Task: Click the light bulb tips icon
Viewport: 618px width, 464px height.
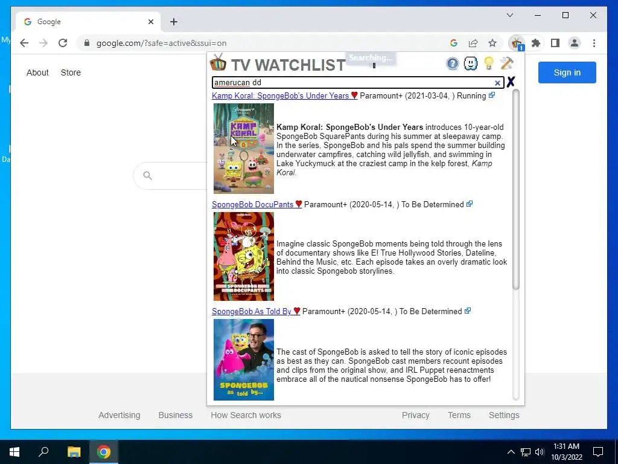Action: 489,63
